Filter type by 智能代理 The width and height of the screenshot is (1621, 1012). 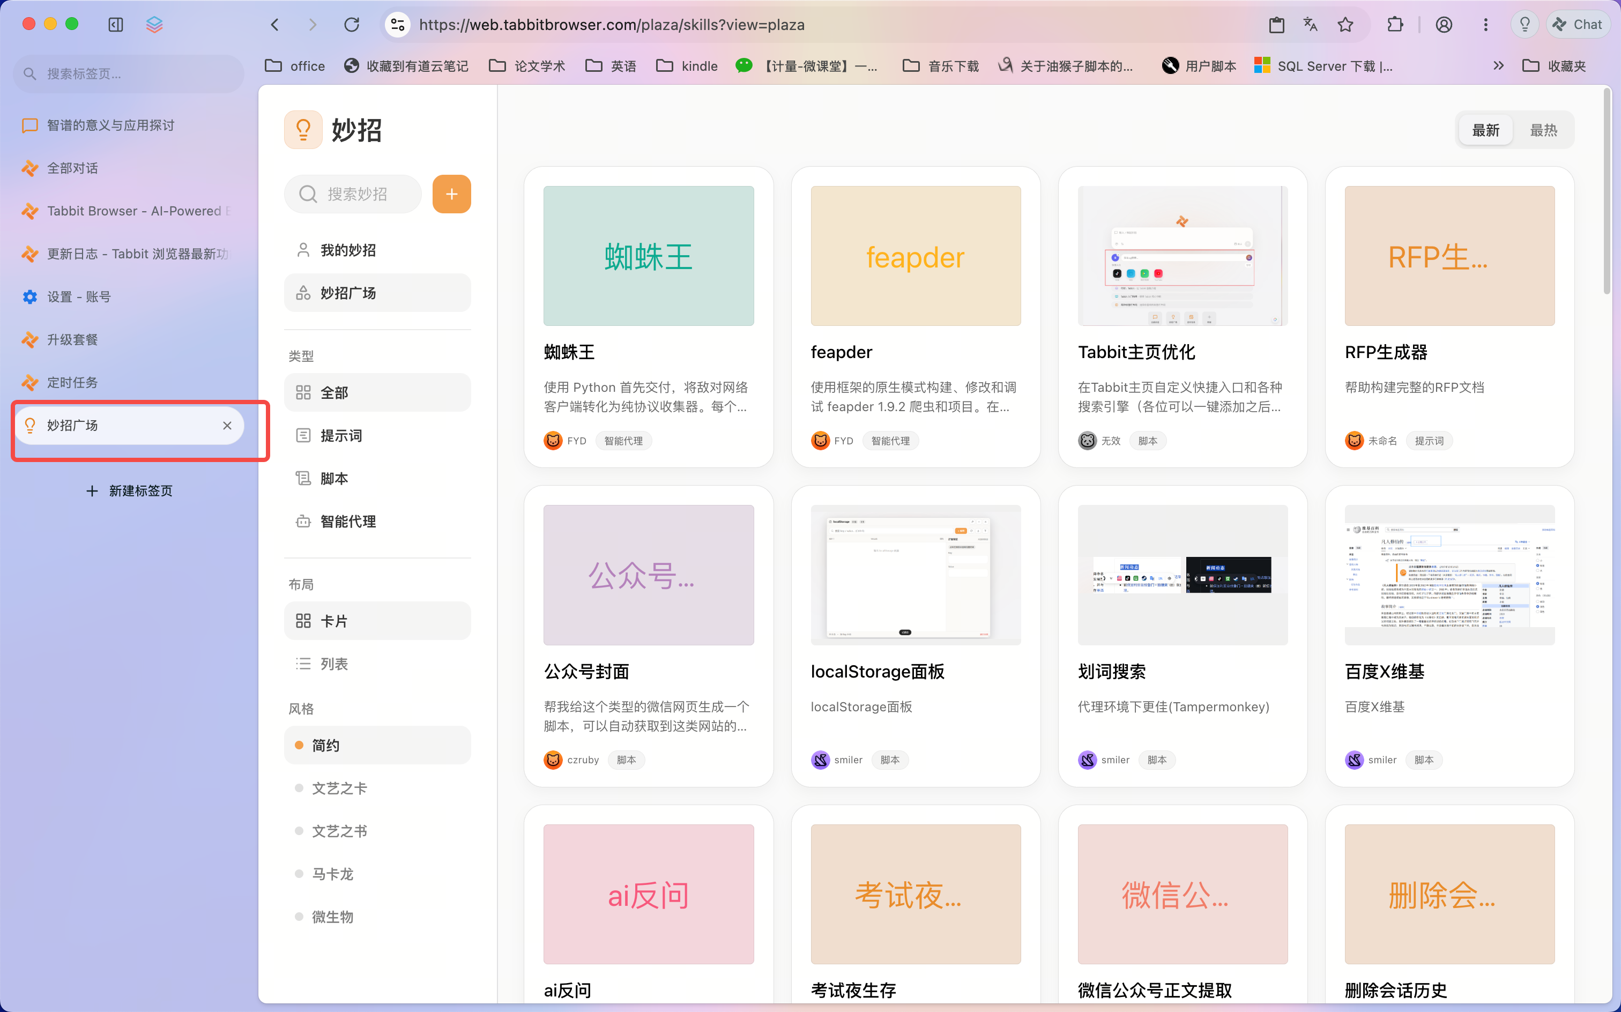(377, 520)
